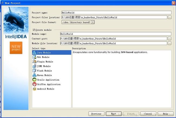176x118 pixels.
Task: Select J2ME Module in type list
Action: [x=52, y=66]
